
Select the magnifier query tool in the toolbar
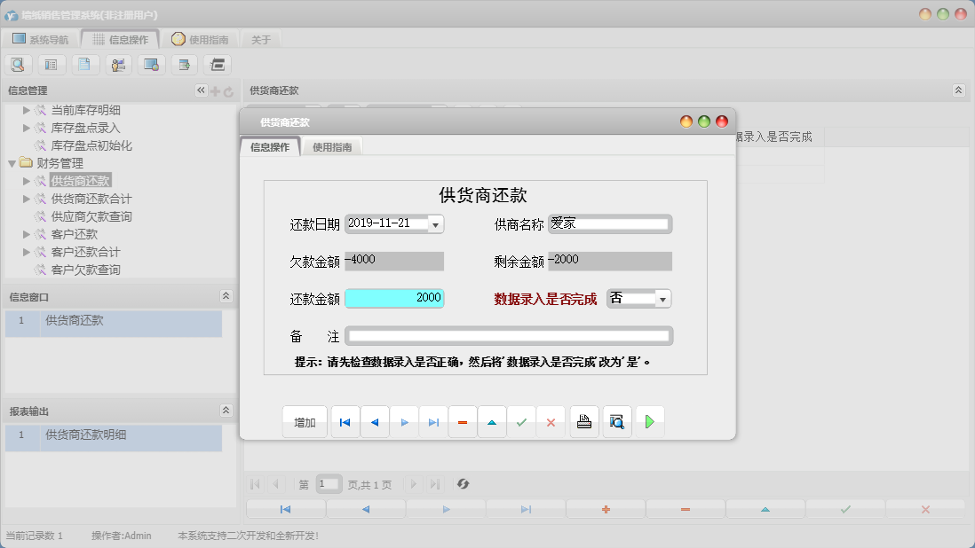pos(18,64)
